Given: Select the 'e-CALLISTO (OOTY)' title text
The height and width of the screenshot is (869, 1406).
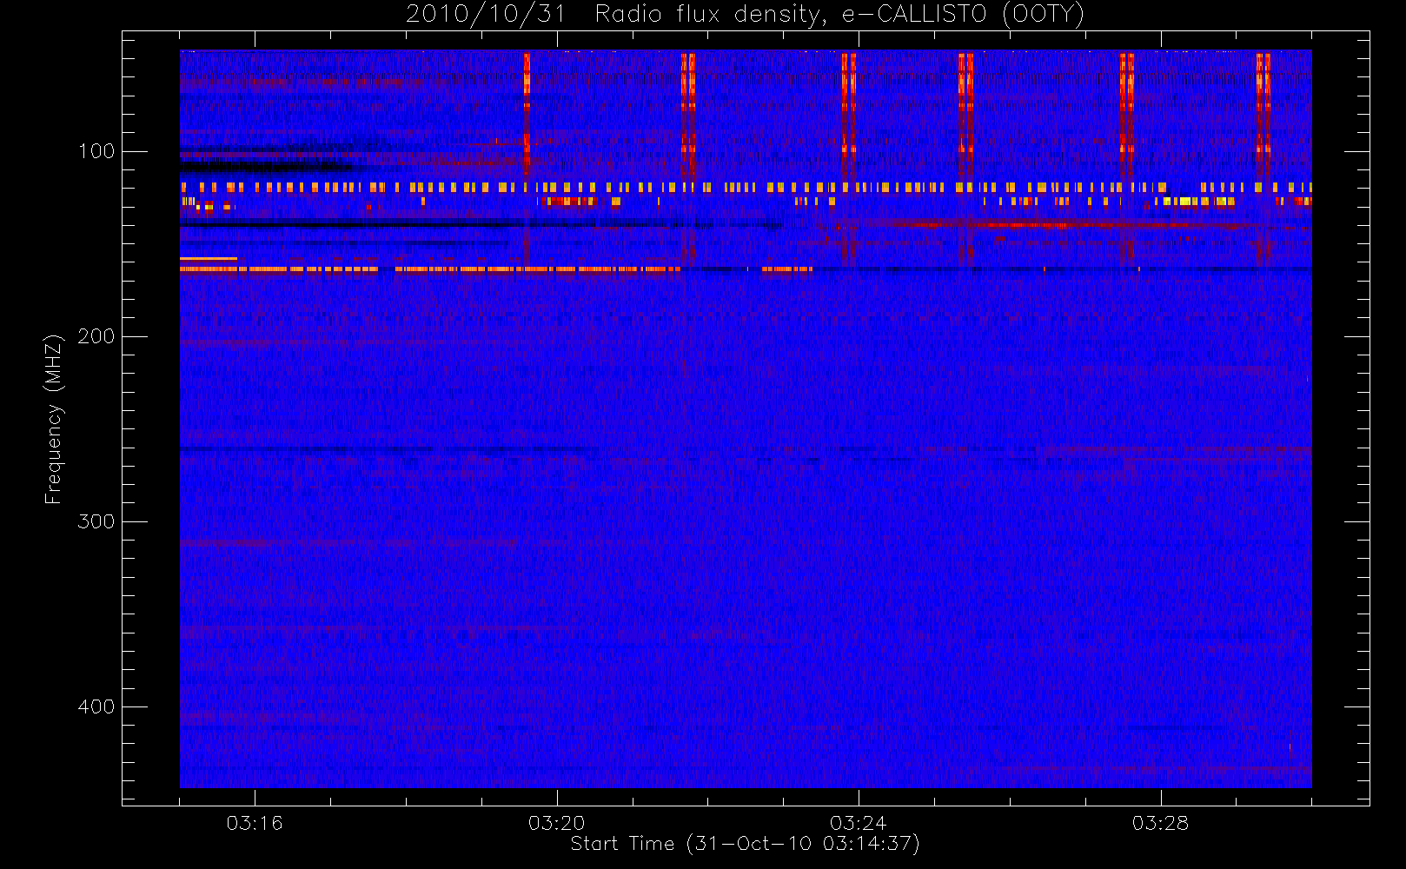Looking at the screenshot, I should (x=964, y=15).
